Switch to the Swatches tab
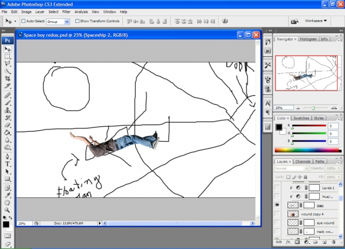The height and width of the screenshot is (249, 345). tap(301, 118)
